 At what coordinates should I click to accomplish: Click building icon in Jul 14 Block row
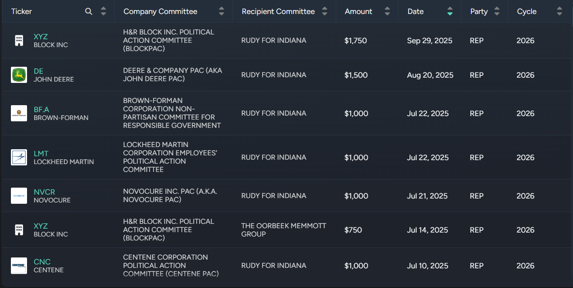click(x=19, y=230)
